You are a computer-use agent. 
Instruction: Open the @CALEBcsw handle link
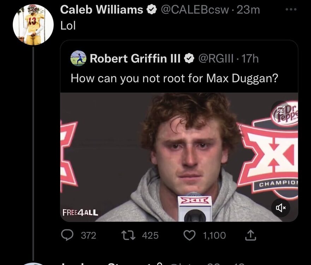(x=195, y=10)
